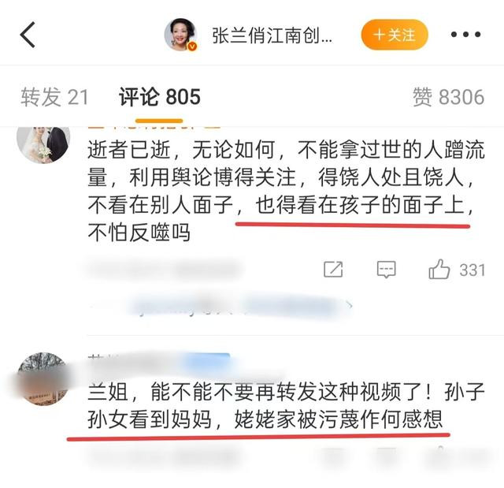Image resolution: width=504 pixels, height=488 pixels.
Task: Open author name 张兰俏江南创...
Action: (x=272, y=35)
